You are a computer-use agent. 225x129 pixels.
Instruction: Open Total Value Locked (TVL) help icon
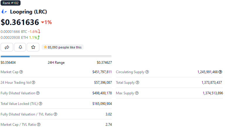(x=40, y=104)
